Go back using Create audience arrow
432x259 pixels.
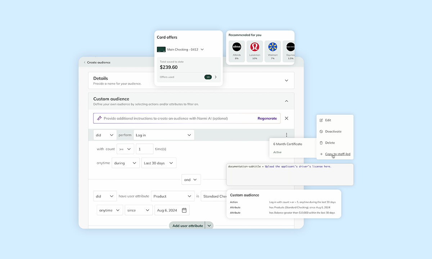pyautogui.click(x=85, y=63)
